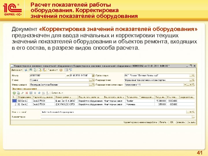208x156 pixels.
Task: Click the OK button
Action: (x=172, y=122)
